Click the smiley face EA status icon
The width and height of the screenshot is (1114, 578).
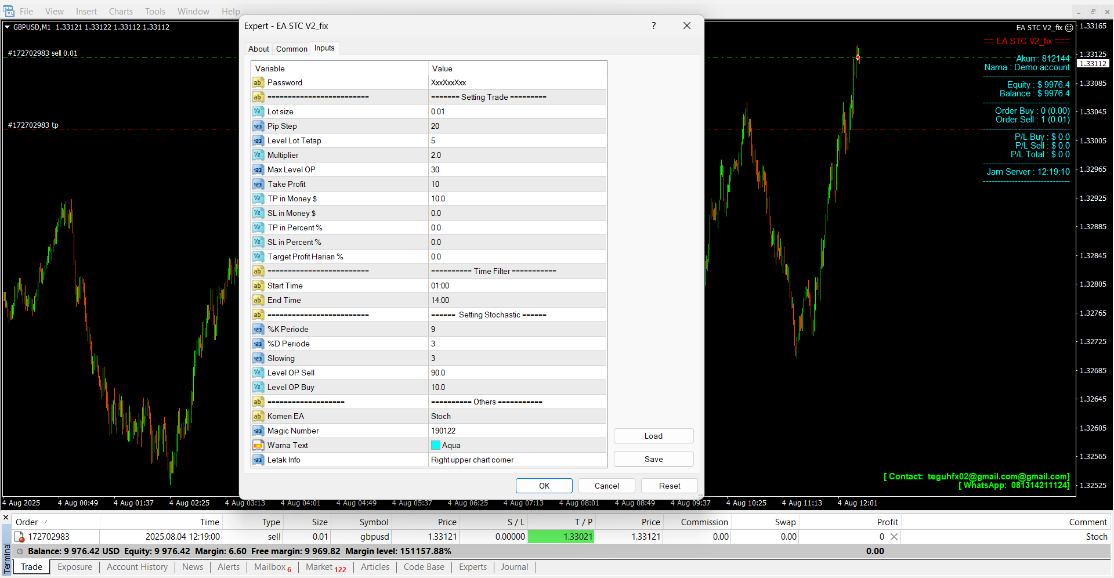1069,28
